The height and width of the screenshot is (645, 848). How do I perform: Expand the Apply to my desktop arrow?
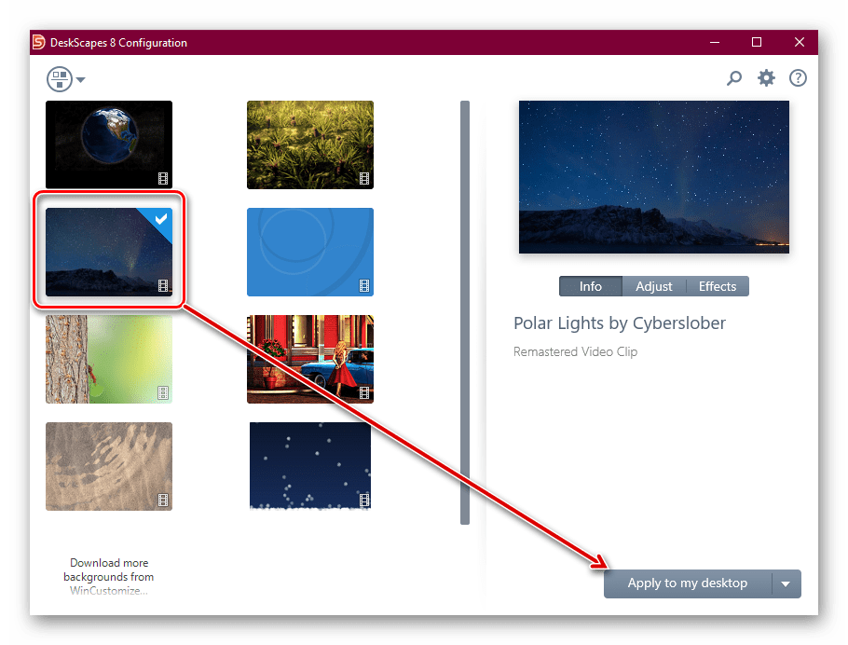(x=786, y=583)
